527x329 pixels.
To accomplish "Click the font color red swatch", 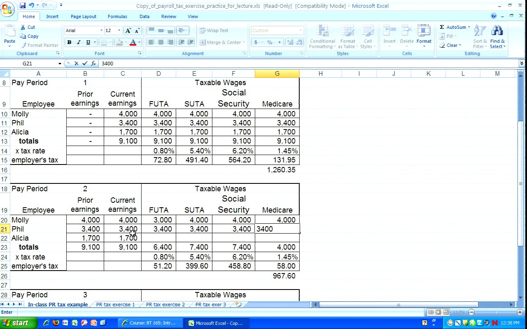I will coord(133,42).
